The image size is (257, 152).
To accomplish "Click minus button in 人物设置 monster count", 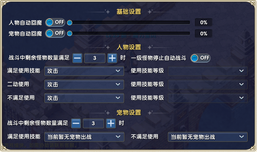I will click(77, 58).
